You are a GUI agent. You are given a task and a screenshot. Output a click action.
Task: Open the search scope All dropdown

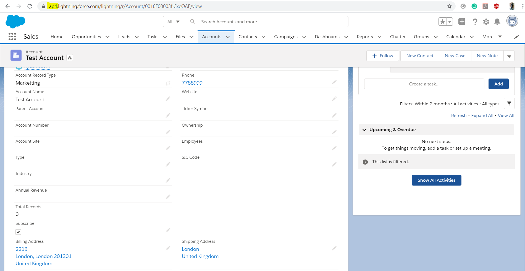(173, 22)
